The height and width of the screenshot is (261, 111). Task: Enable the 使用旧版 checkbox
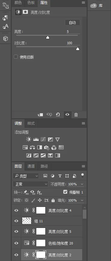(16, 57)
